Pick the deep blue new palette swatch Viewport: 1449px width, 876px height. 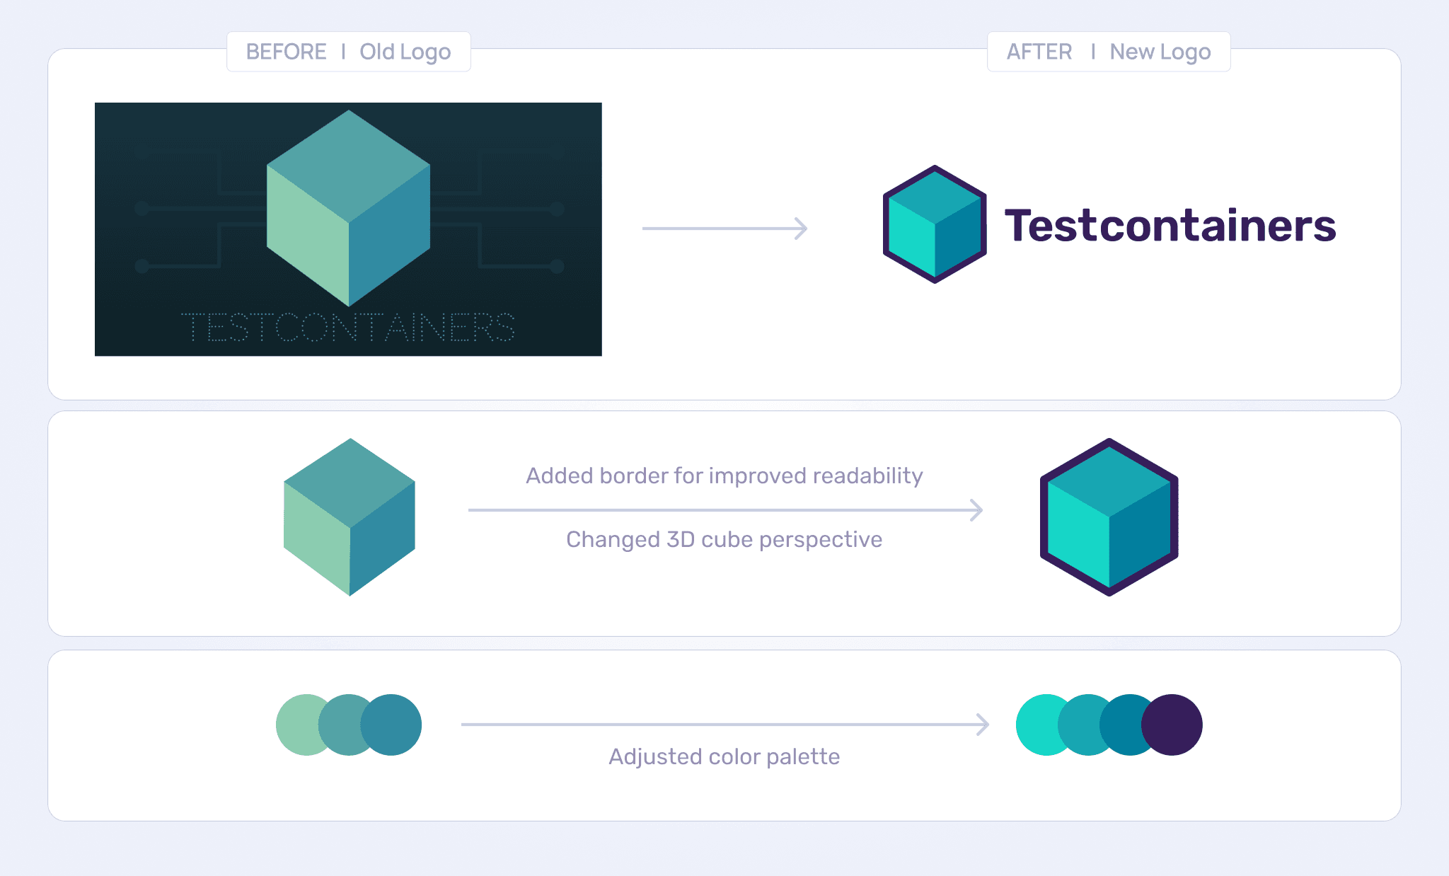click(x=1122, y=725)
